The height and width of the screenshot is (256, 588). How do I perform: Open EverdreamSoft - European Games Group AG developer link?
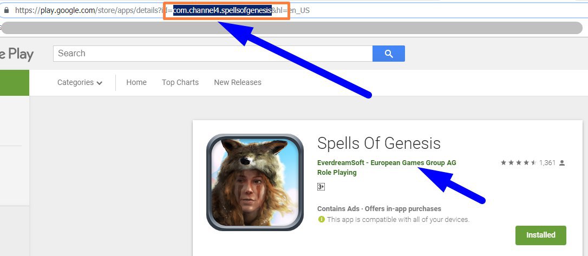[387, 163]
